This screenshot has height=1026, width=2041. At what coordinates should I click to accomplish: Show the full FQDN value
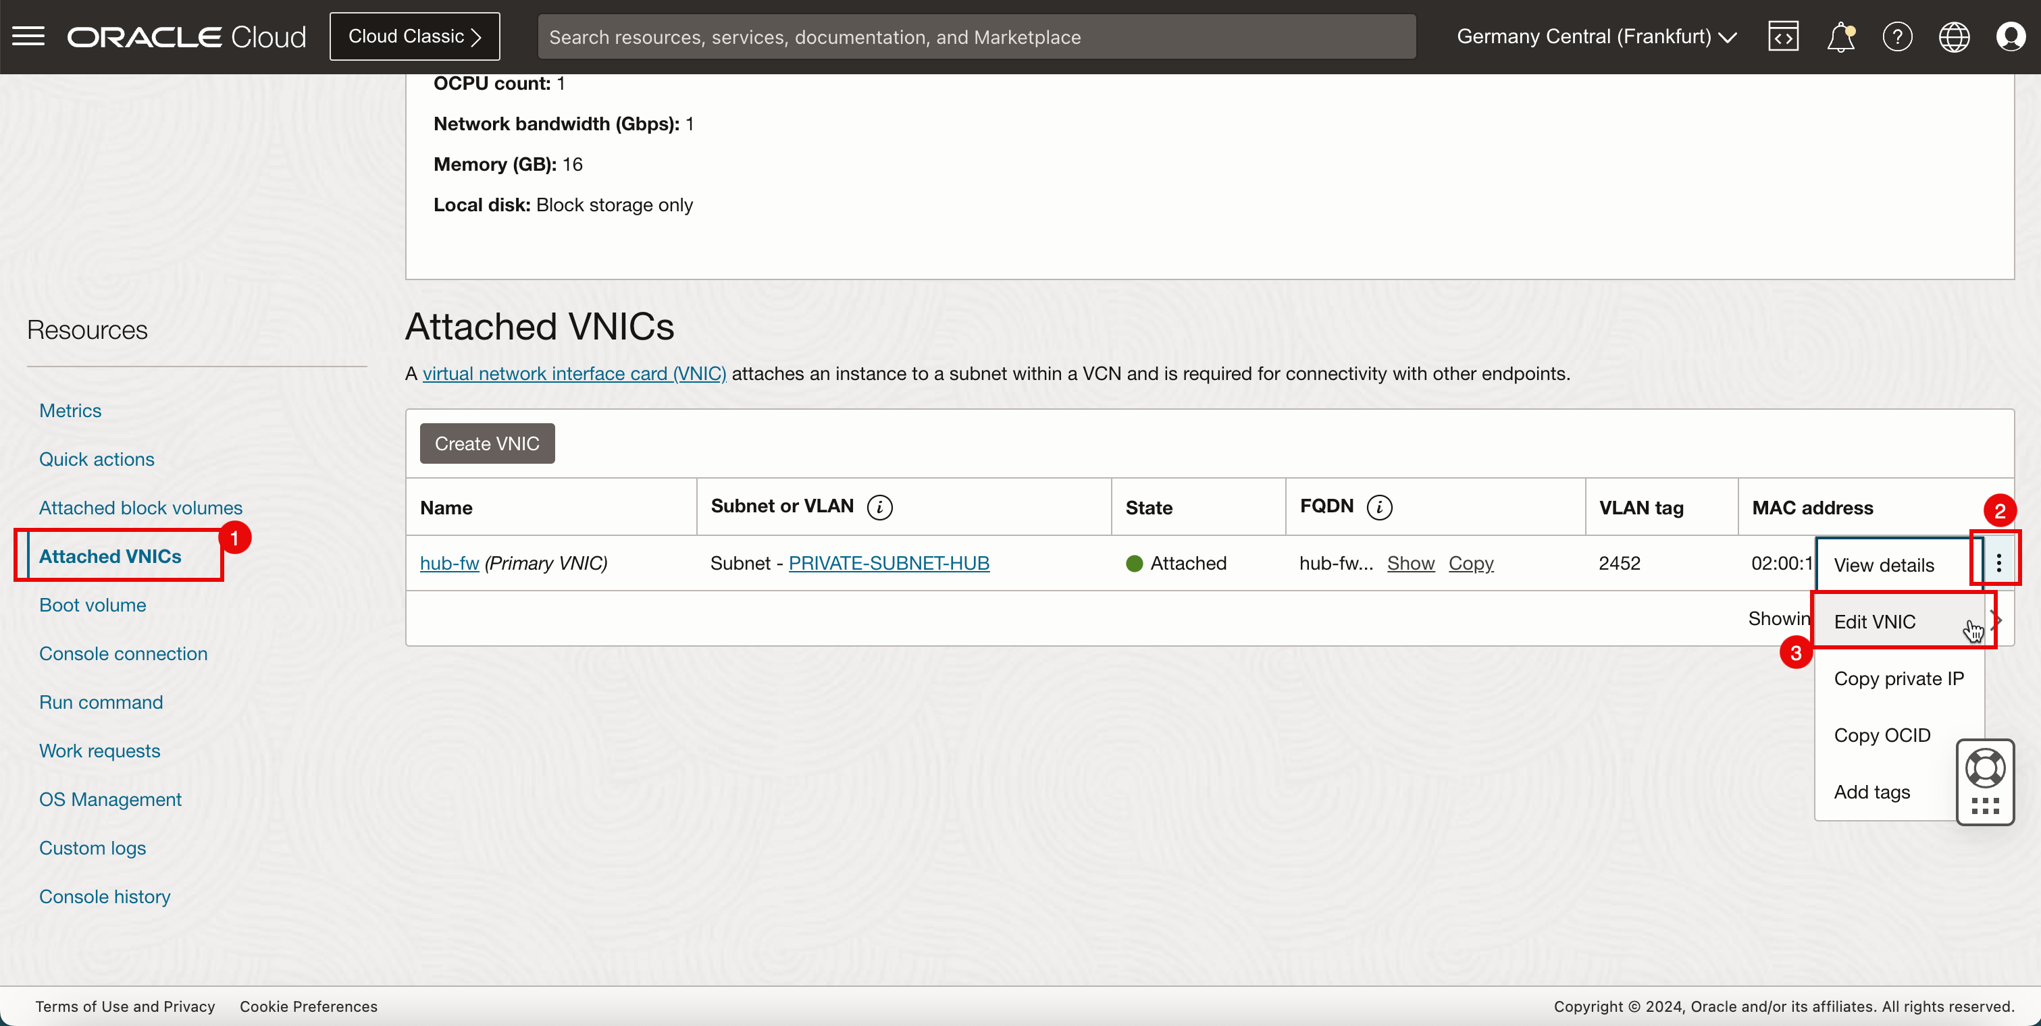tap(1410, 563)
